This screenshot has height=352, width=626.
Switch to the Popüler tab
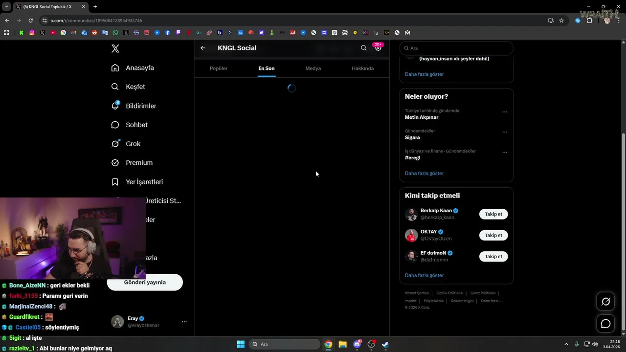(x=219, y=68)
